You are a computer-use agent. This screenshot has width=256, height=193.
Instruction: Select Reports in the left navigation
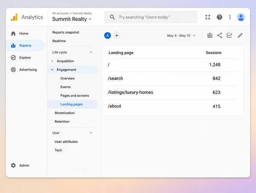point(25,45)
